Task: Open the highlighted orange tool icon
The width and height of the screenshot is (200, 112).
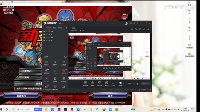Action: (64, 71)
